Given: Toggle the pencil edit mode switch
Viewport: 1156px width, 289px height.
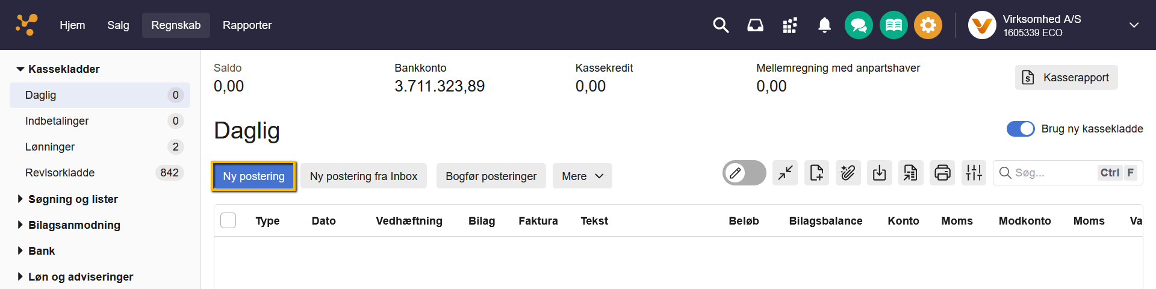Looking at the screenshot, I should 744,173.
